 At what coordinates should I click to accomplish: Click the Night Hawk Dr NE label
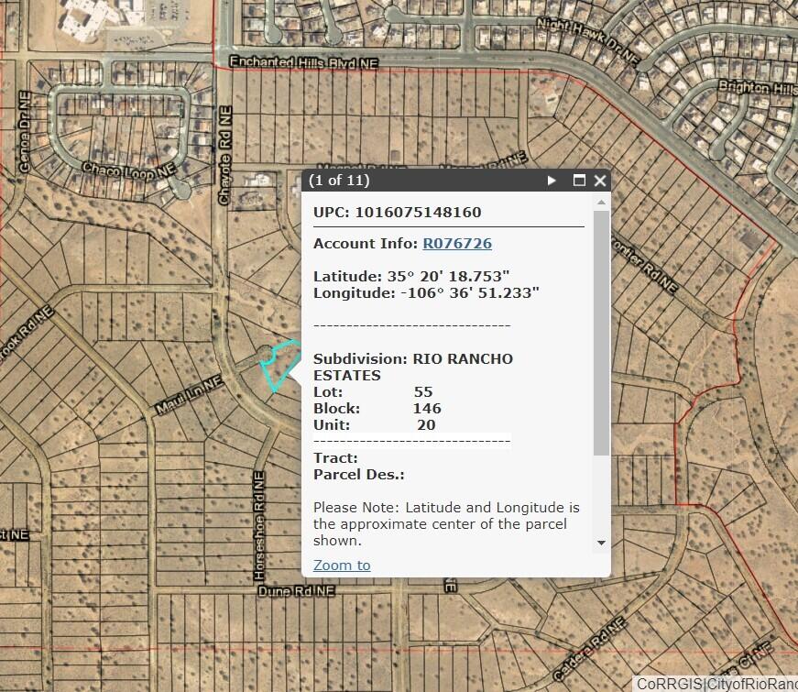tap(587, 40)
